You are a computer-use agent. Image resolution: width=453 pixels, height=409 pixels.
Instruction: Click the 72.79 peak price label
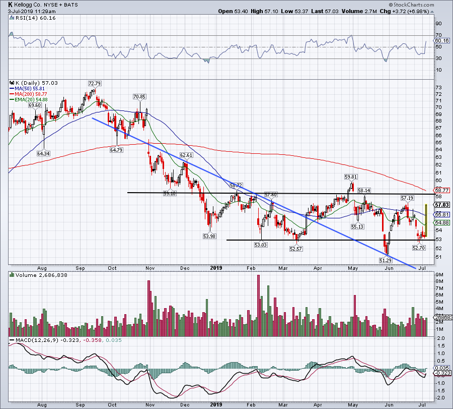pyautogui.click(x=95, y=83)
